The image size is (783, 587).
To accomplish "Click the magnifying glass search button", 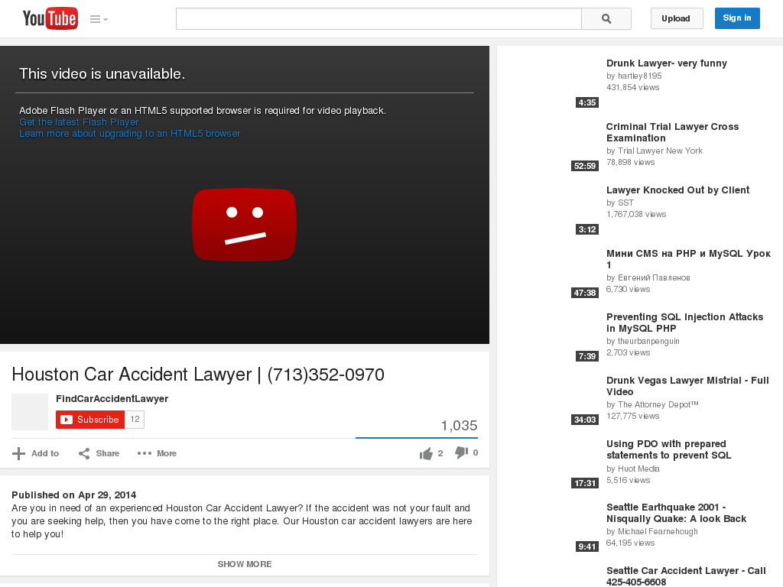I will (606, 18).
